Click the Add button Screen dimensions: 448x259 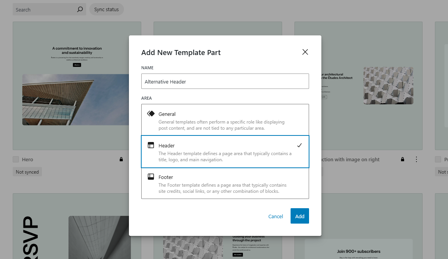coord(299,216)
